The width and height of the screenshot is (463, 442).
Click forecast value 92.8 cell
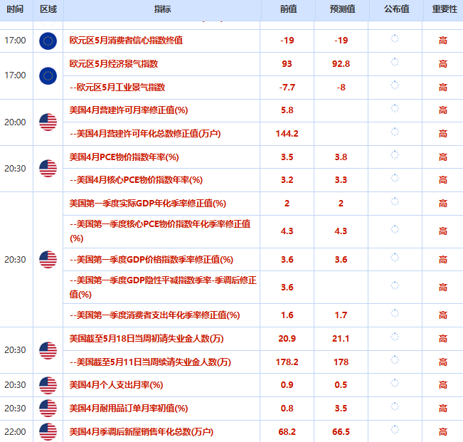pos(341,64)
